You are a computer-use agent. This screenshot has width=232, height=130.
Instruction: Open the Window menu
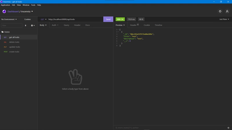[26, 5]
